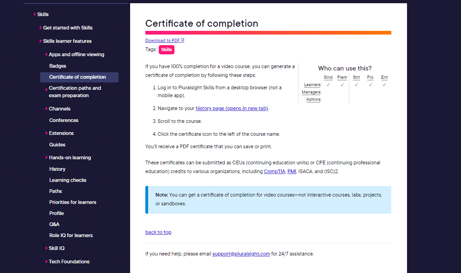
Task: Click the Ent plan column header
Action: (384, 77)
